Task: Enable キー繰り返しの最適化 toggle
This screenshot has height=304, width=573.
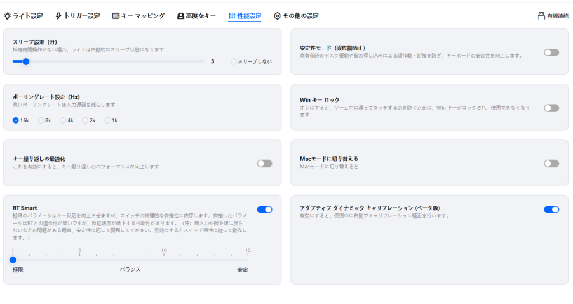Action: pos(264,163)
